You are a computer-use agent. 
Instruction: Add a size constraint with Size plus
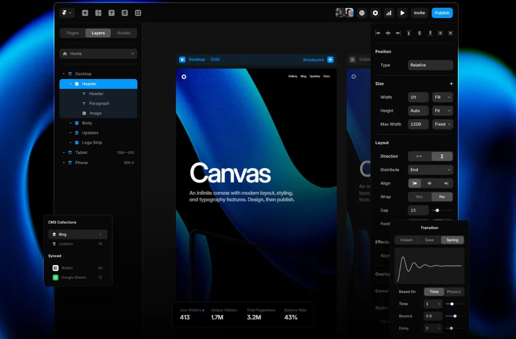(x=451, y=84)
